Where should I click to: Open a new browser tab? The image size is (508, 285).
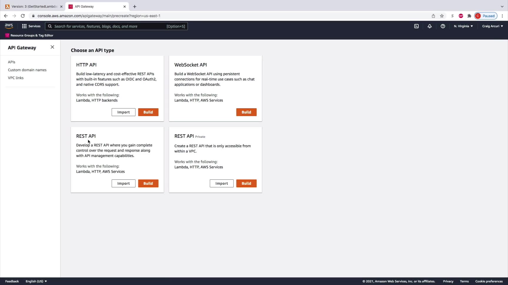(x=135, y=6)
